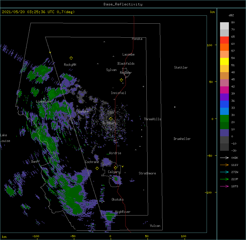
Task: Pick the blue swatch between 36 and 33 dBZ
Action: (224, 104)
